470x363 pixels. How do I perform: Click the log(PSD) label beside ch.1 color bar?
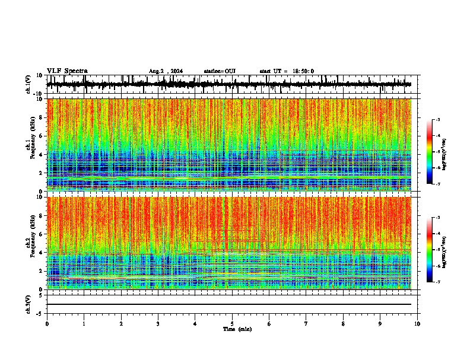[444, 154]
